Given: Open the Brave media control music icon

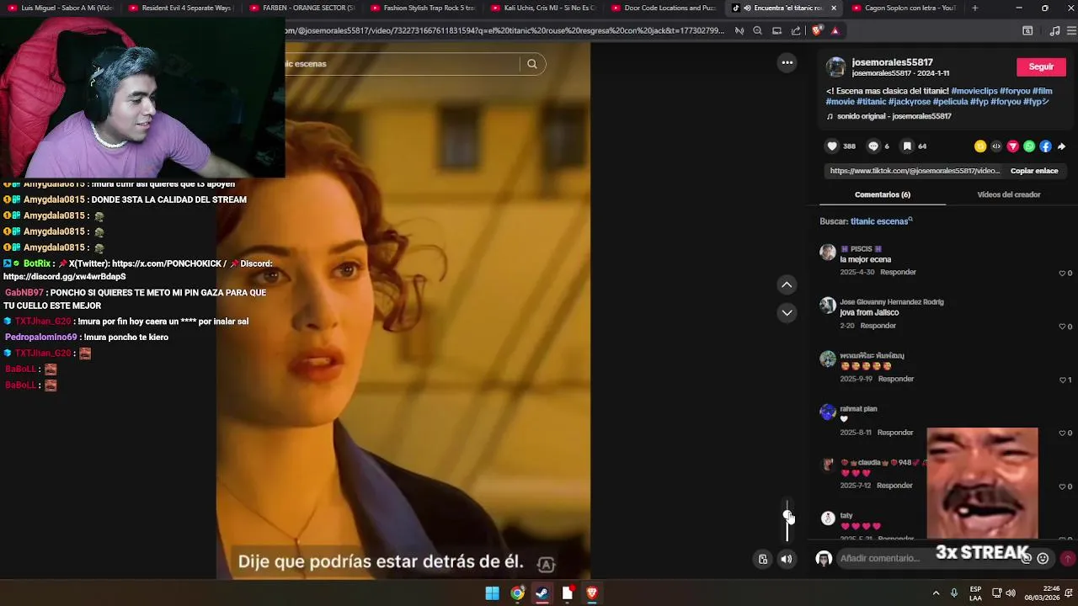Looking at the screenshot, I should click(x=1054, y=30).
